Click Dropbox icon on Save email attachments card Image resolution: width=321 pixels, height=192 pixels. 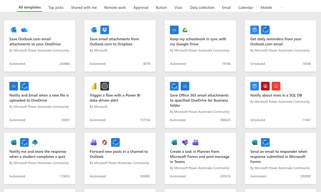pos(105,30)
